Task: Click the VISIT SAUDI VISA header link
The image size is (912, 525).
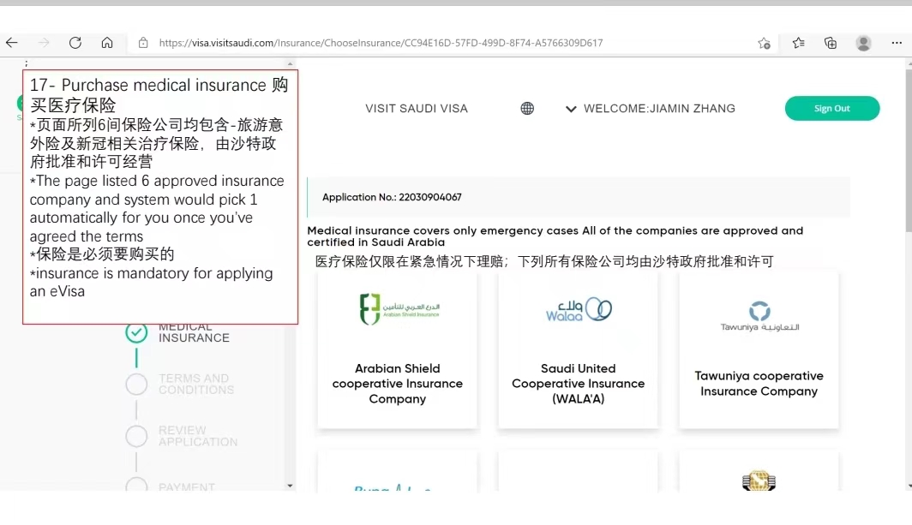Action: click(417, 109)
